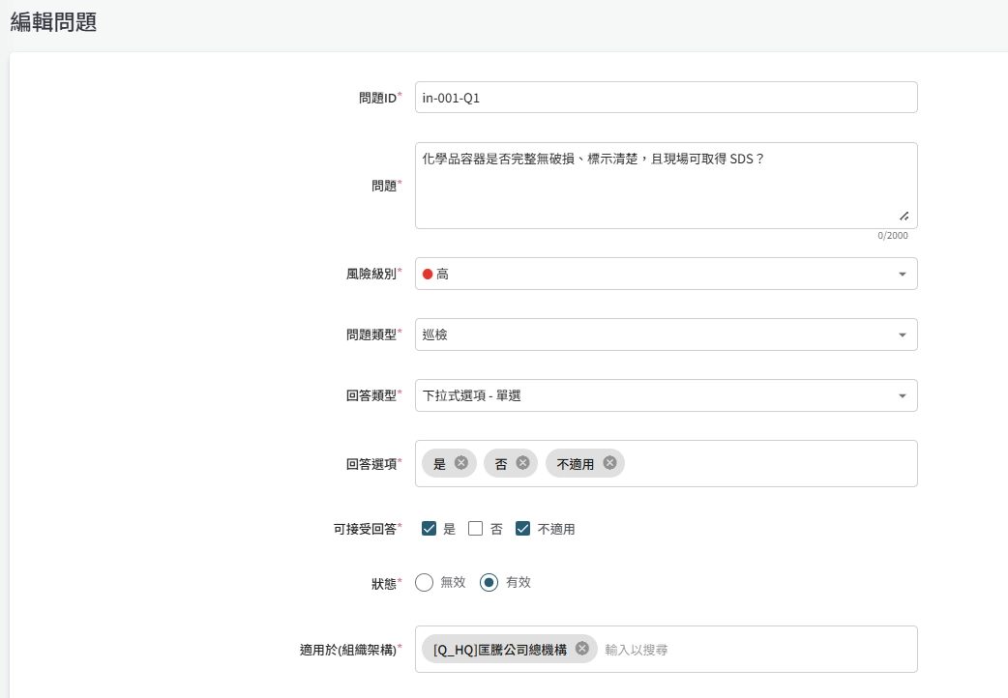
Task: Uncheck the 不適用 acceptable answer checkbox
Action: click(523, 529)
